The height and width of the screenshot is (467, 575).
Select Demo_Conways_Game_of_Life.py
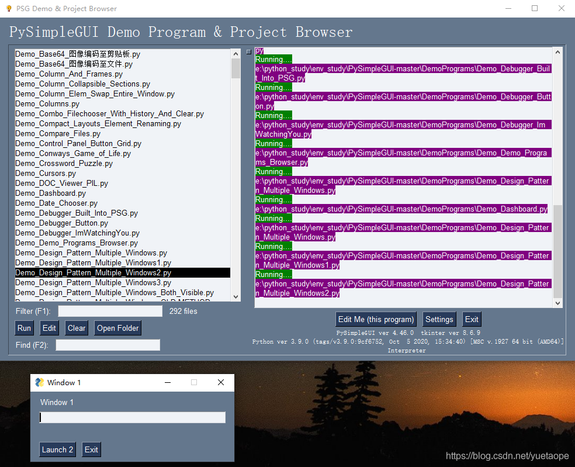[x=123, y=153]
